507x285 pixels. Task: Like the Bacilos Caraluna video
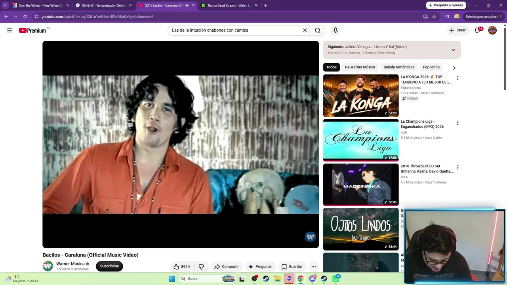(182, 267)
